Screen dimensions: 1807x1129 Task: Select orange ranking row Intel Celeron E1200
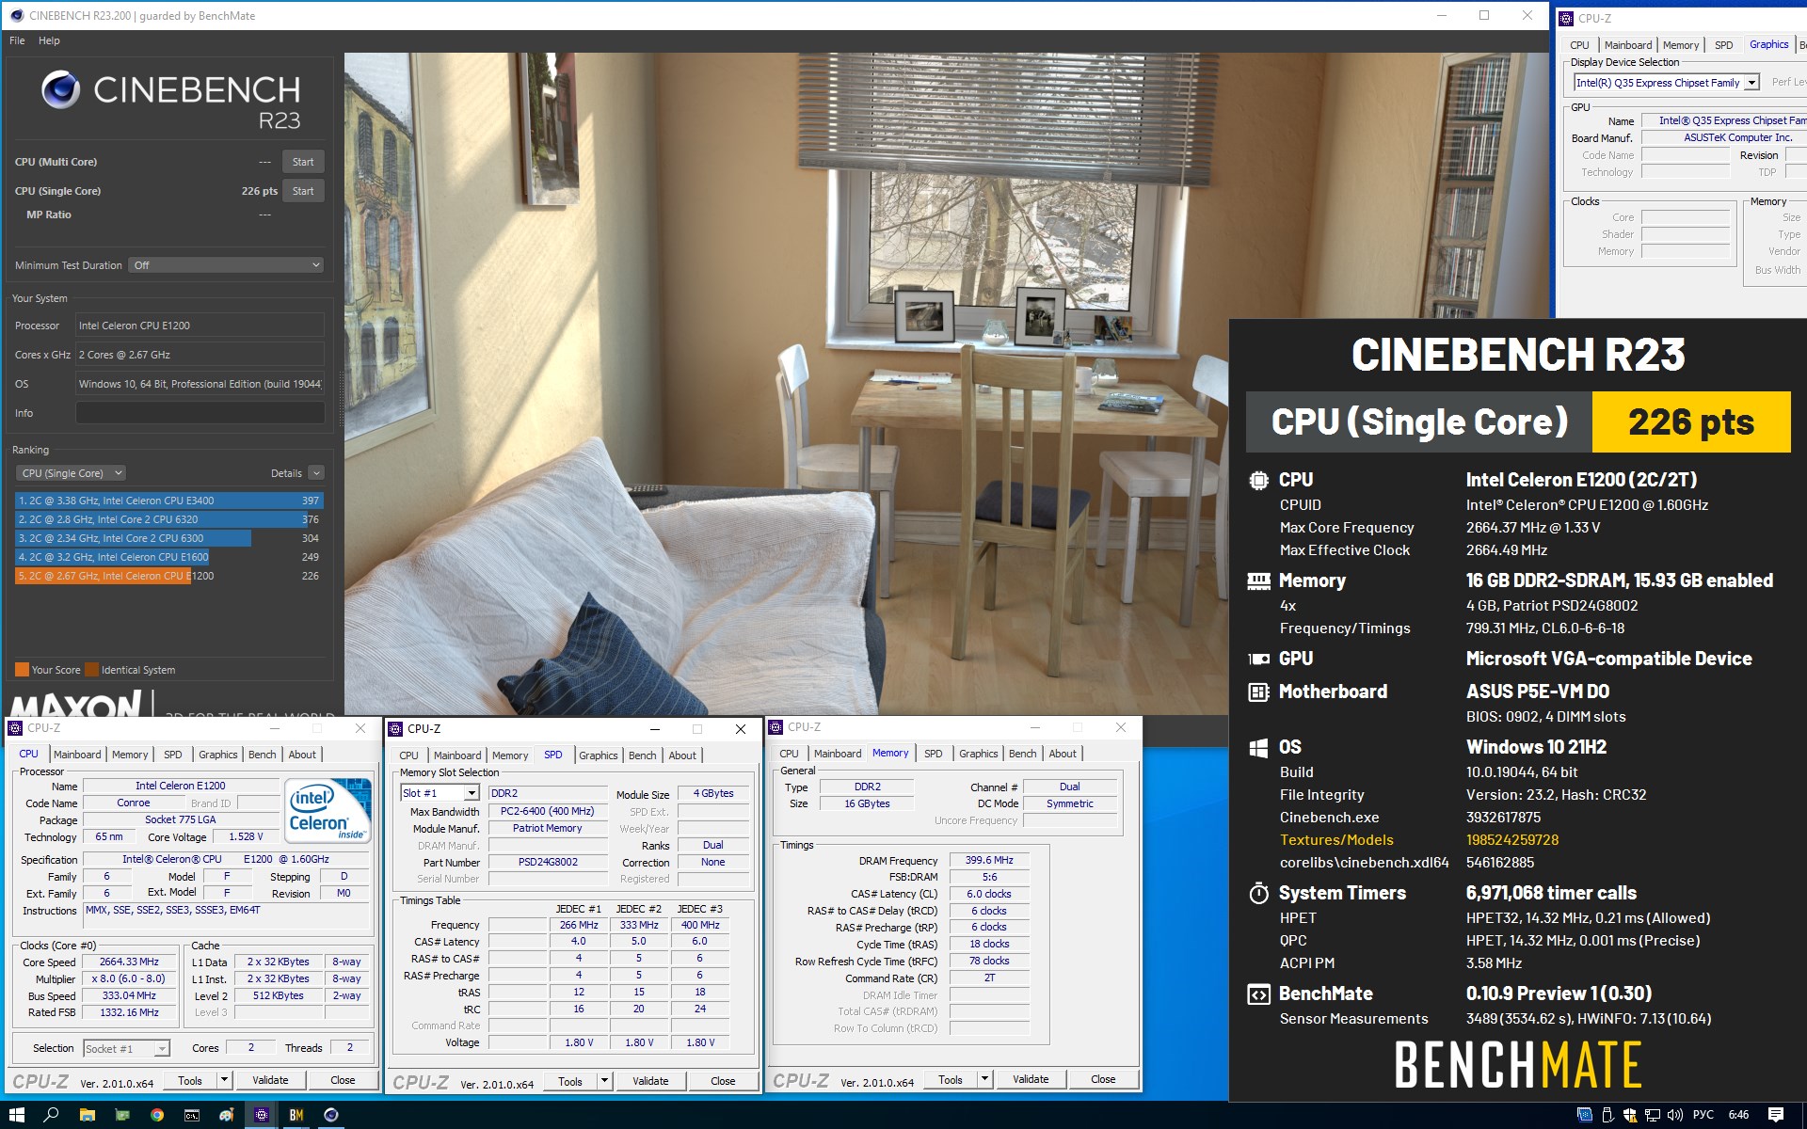pos(169,576)
